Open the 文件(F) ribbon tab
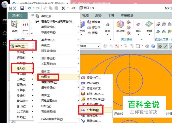This screenshot has height=123, width=172. pos(17,15)
